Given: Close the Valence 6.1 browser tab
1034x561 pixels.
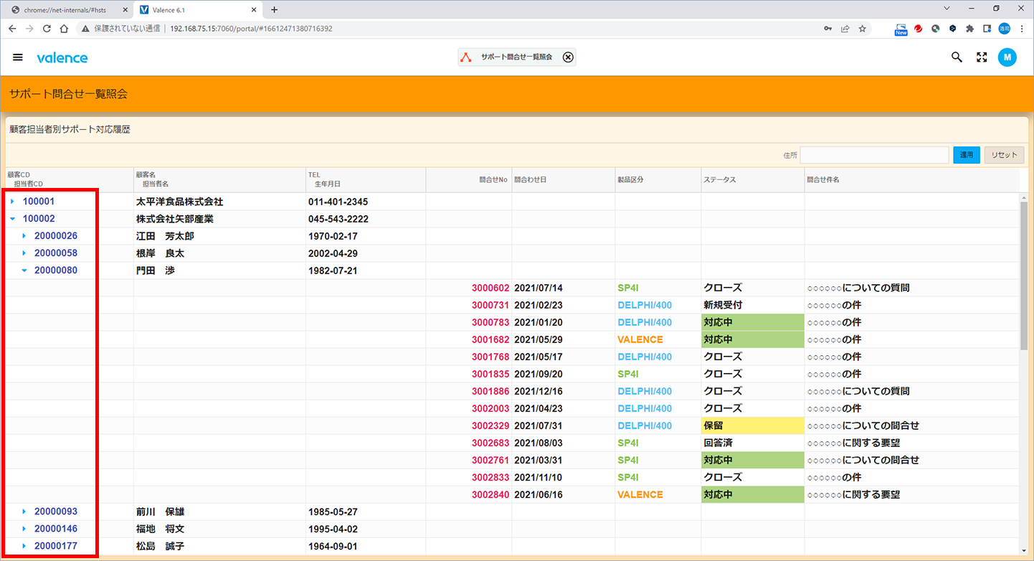Looking at the screenshot, I should [252, 9].
